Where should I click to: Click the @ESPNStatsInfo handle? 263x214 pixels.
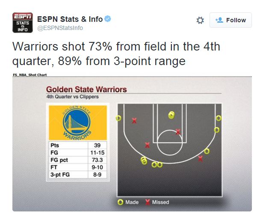click(x=60, y=28)
